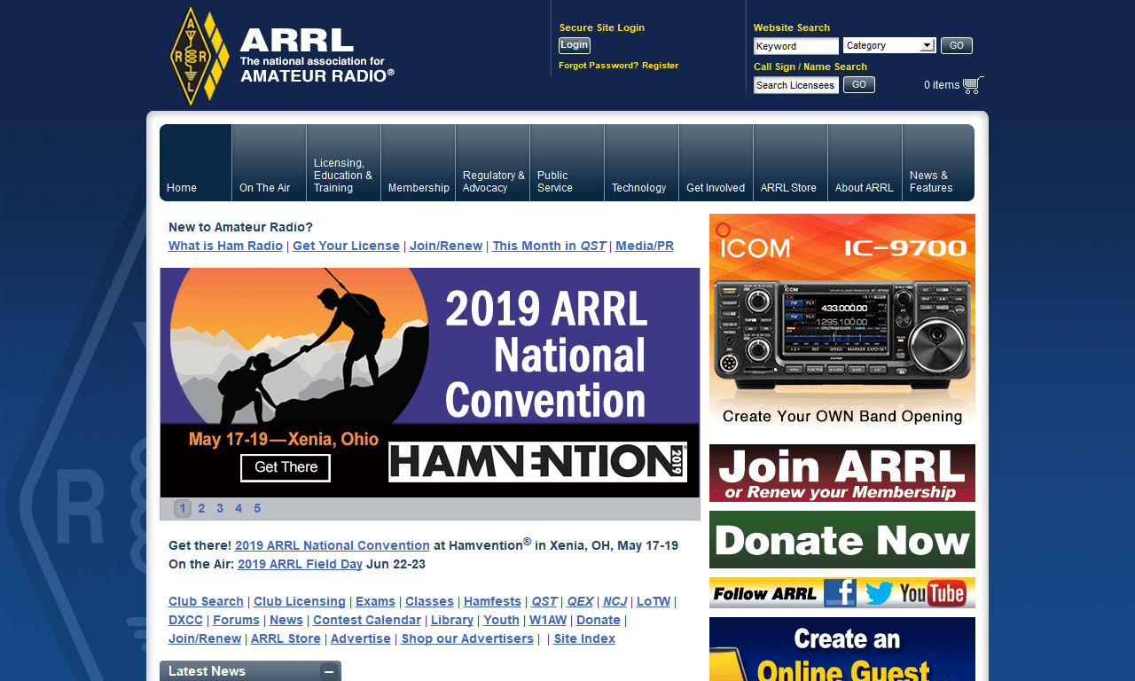The width and height of the screenshot is (1135, 681).
Task: Click Get There button on banner
Action: pos(286,467)
